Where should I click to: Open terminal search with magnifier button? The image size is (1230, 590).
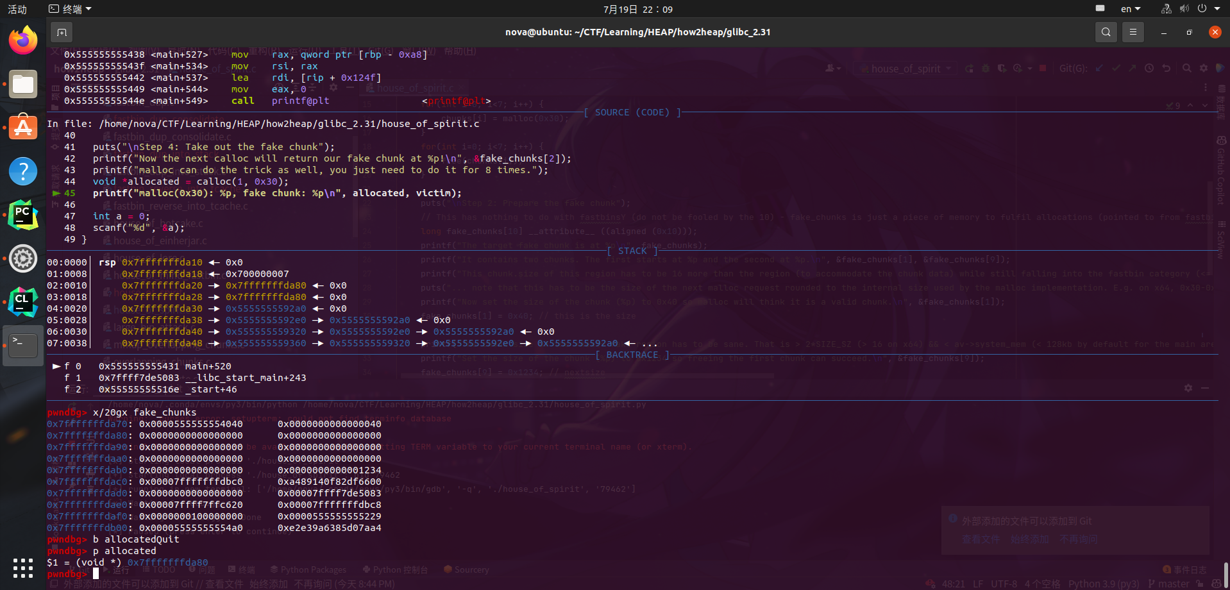[x=1106, y=32]
